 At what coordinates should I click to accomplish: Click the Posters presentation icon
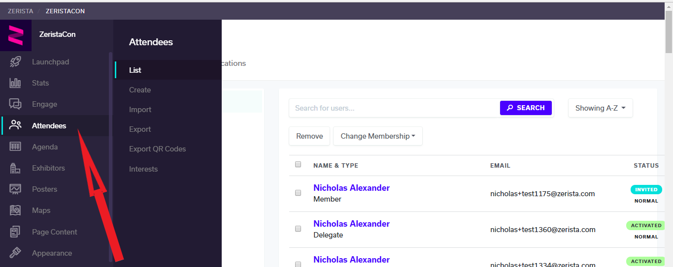[x=15, y=189]
